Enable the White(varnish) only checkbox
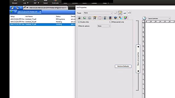175x98 pixels. click(110, 22)
